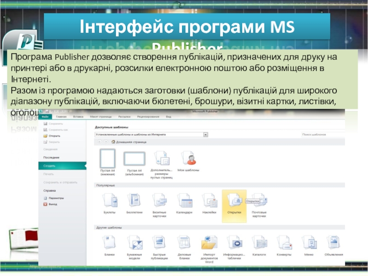The width and height of the screenshot is (368, 276).
Task: Select Импорт документов Word icon
Action: point(209,249)
